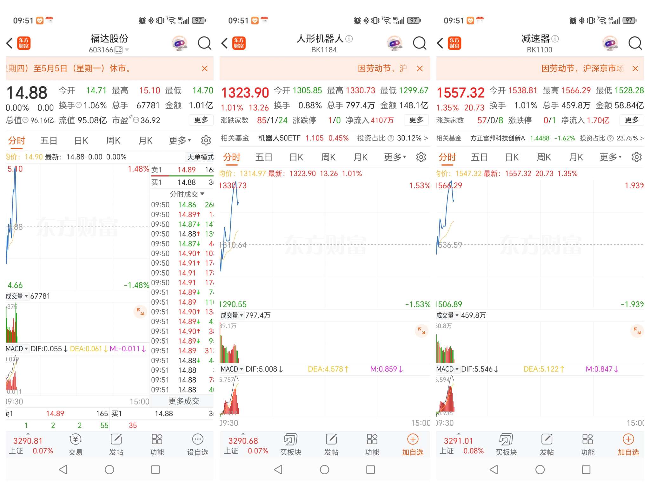Tap 买板块 icon on 人形机器人 screen
The image size is (650, 487).
290,445
